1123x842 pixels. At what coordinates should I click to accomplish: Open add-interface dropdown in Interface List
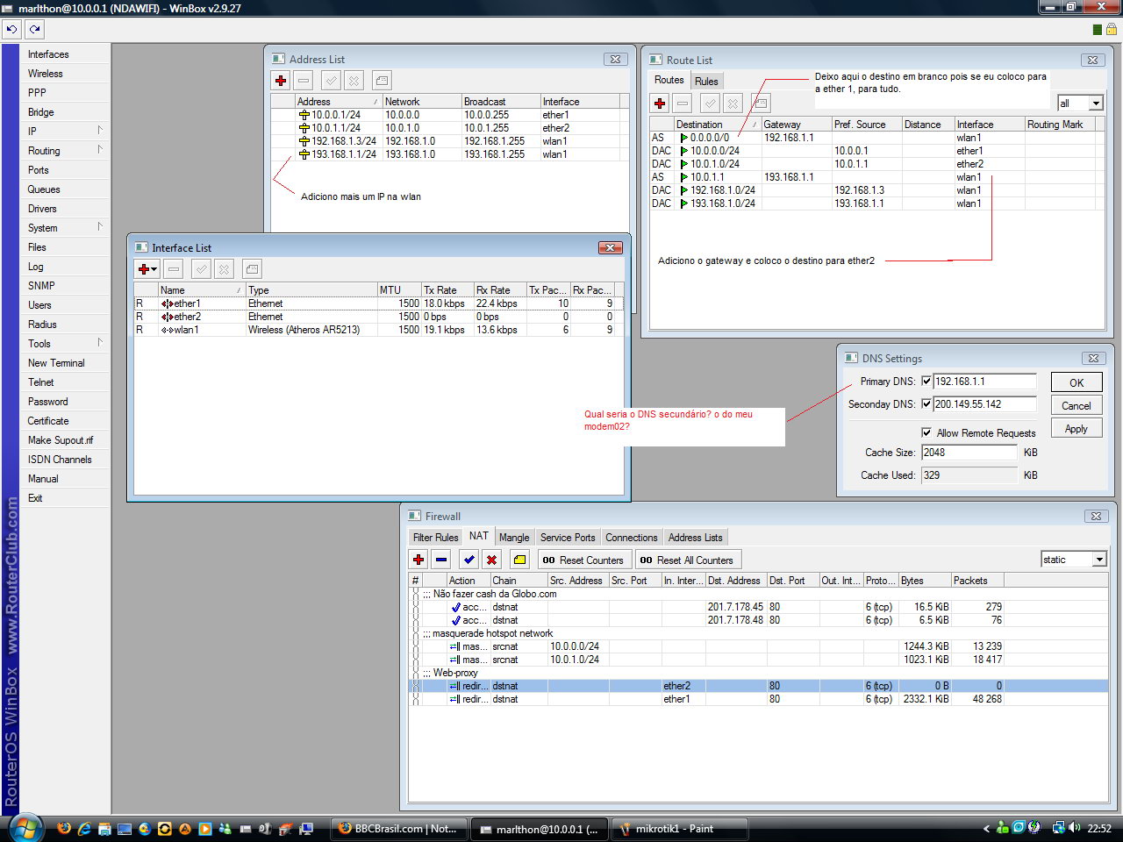click(147, 269)
